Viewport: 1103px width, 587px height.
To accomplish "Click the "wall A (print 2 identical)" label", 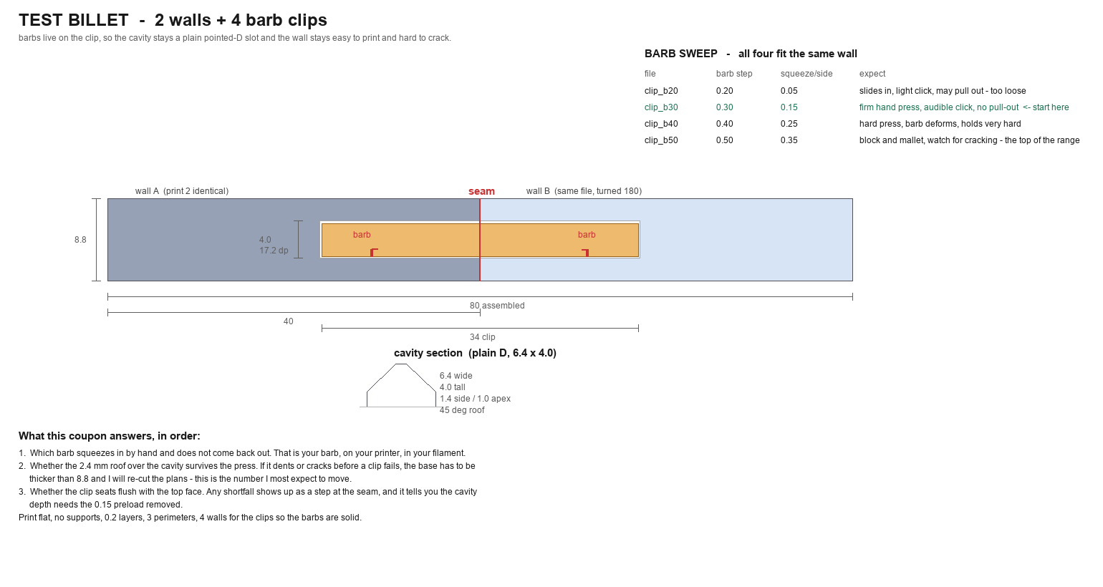I will coord(182,191).
